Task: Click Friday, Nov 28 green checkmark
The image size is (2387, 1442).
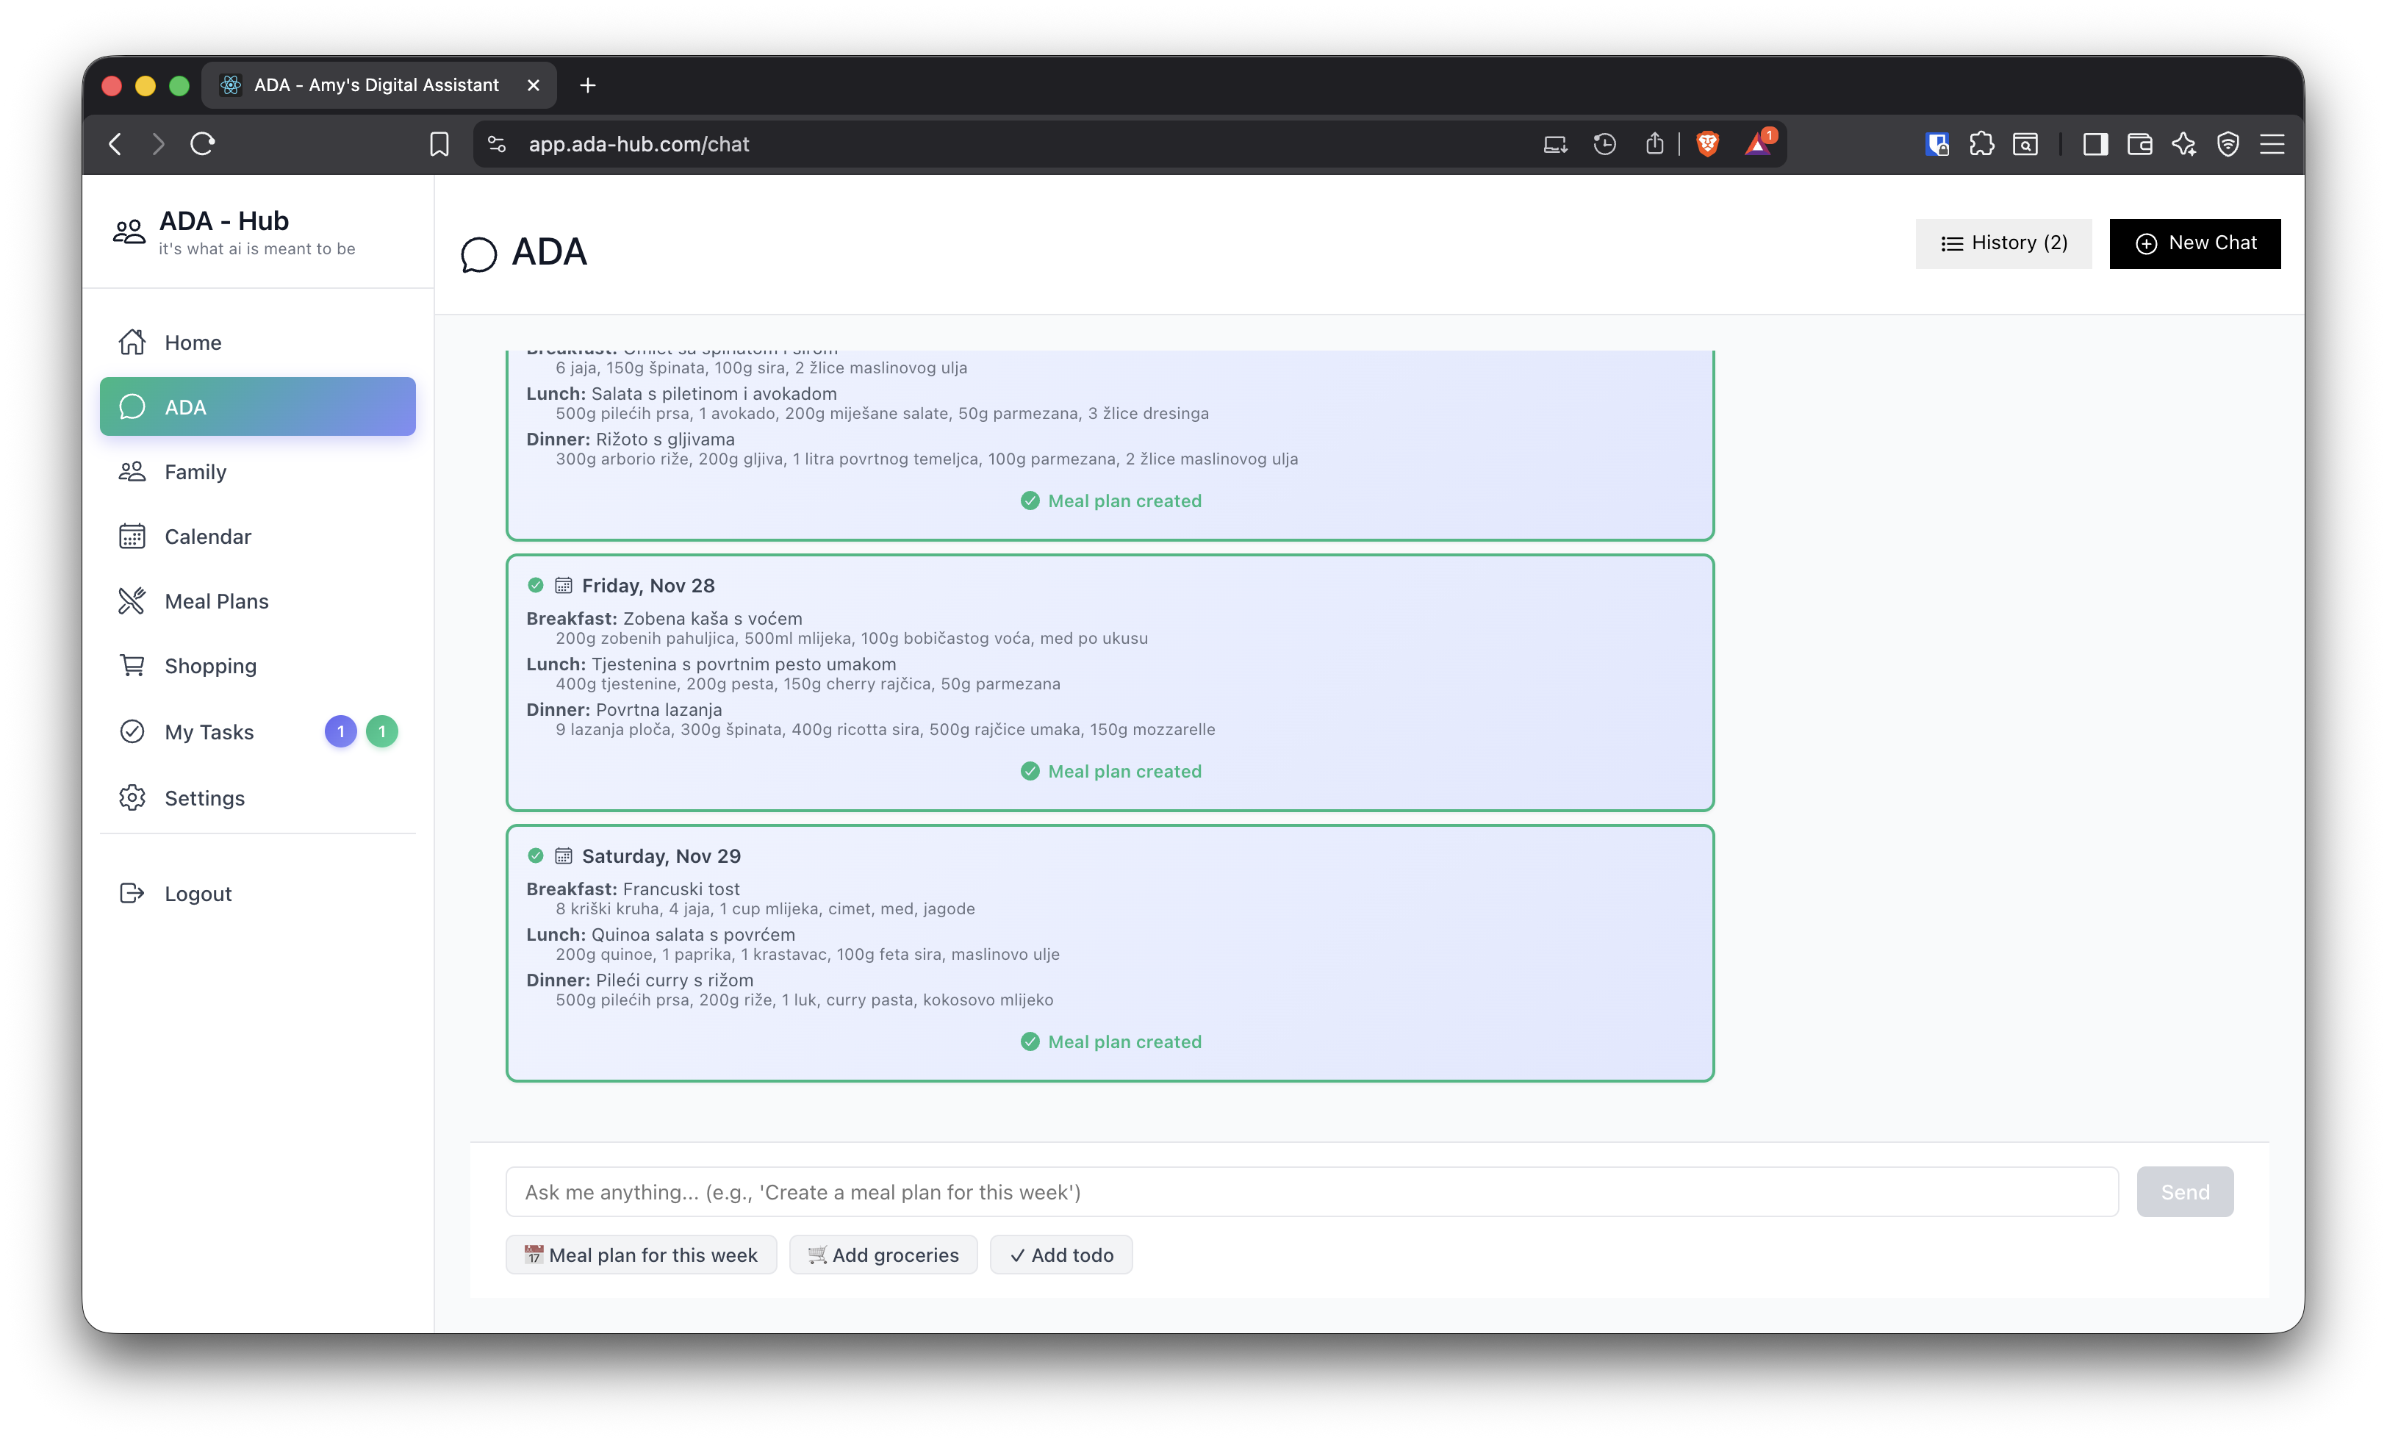Action: click(536, 585)
